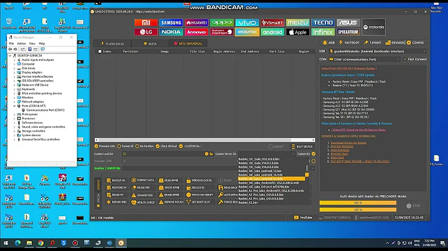This screenshot has height=251, width=448.
Task: Select the Qualcomm Snapdragon logo
Action: (222, 32)
